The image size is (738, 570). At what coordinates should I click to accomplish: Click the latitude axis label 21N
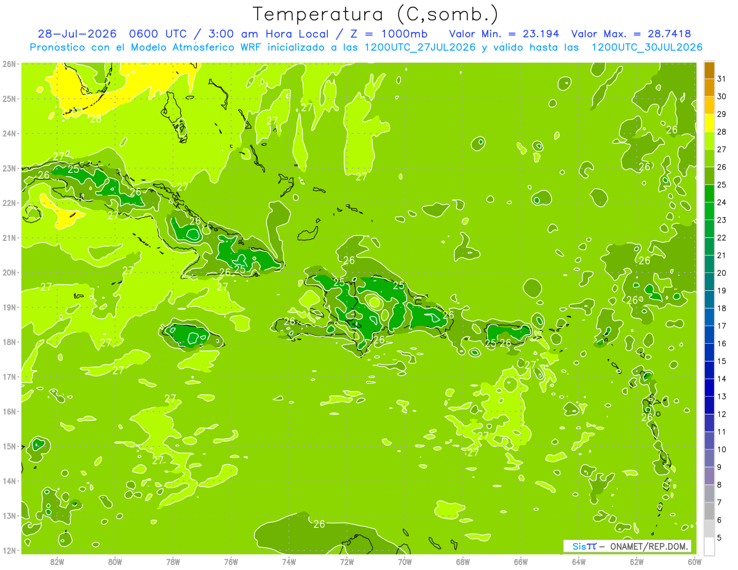[x=9, y=237]
